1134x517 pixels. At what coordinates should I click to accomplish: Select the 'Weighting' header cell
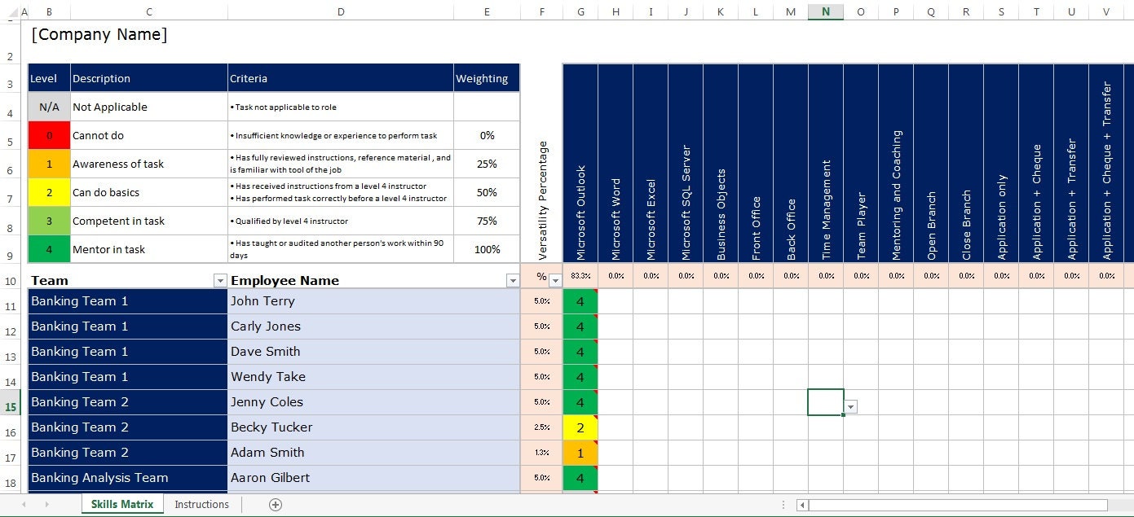(x=487, y=78)
